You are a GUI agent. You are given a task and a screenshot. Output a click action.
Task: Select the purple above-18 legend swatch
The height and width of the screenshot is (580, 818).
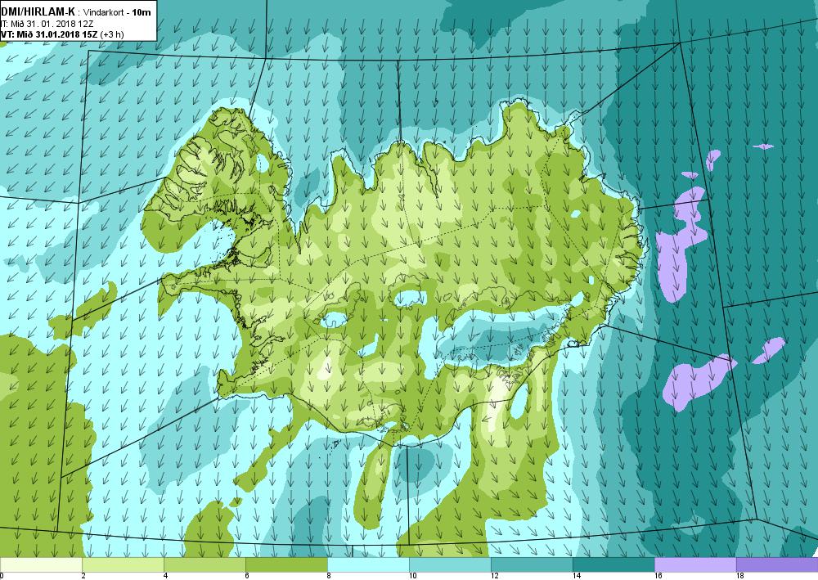[x=777, y=564]
